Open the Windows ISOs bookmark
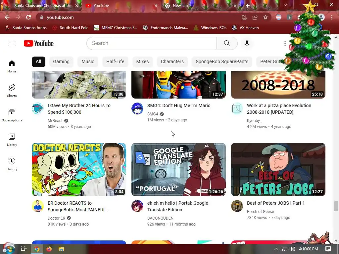Image resolution: width=339 pixels, height=254 pixels. click(x=210, y=28)
